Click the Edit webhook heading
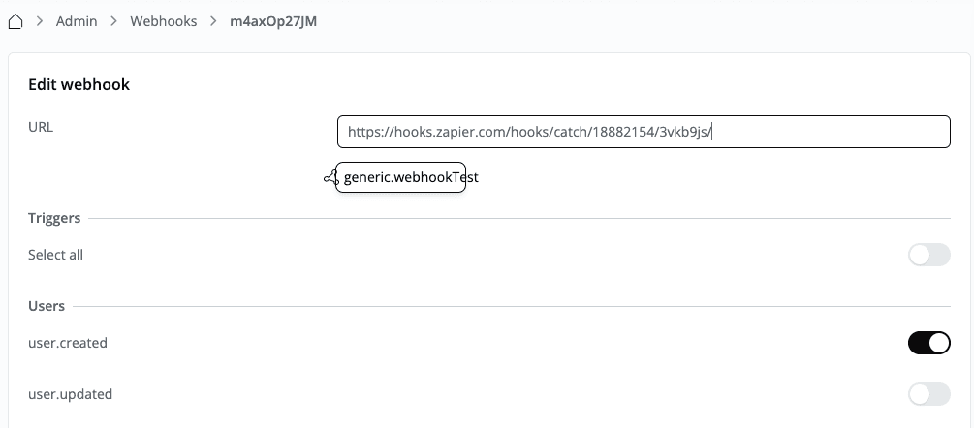The image size is (974, 428). coord(79,85)
